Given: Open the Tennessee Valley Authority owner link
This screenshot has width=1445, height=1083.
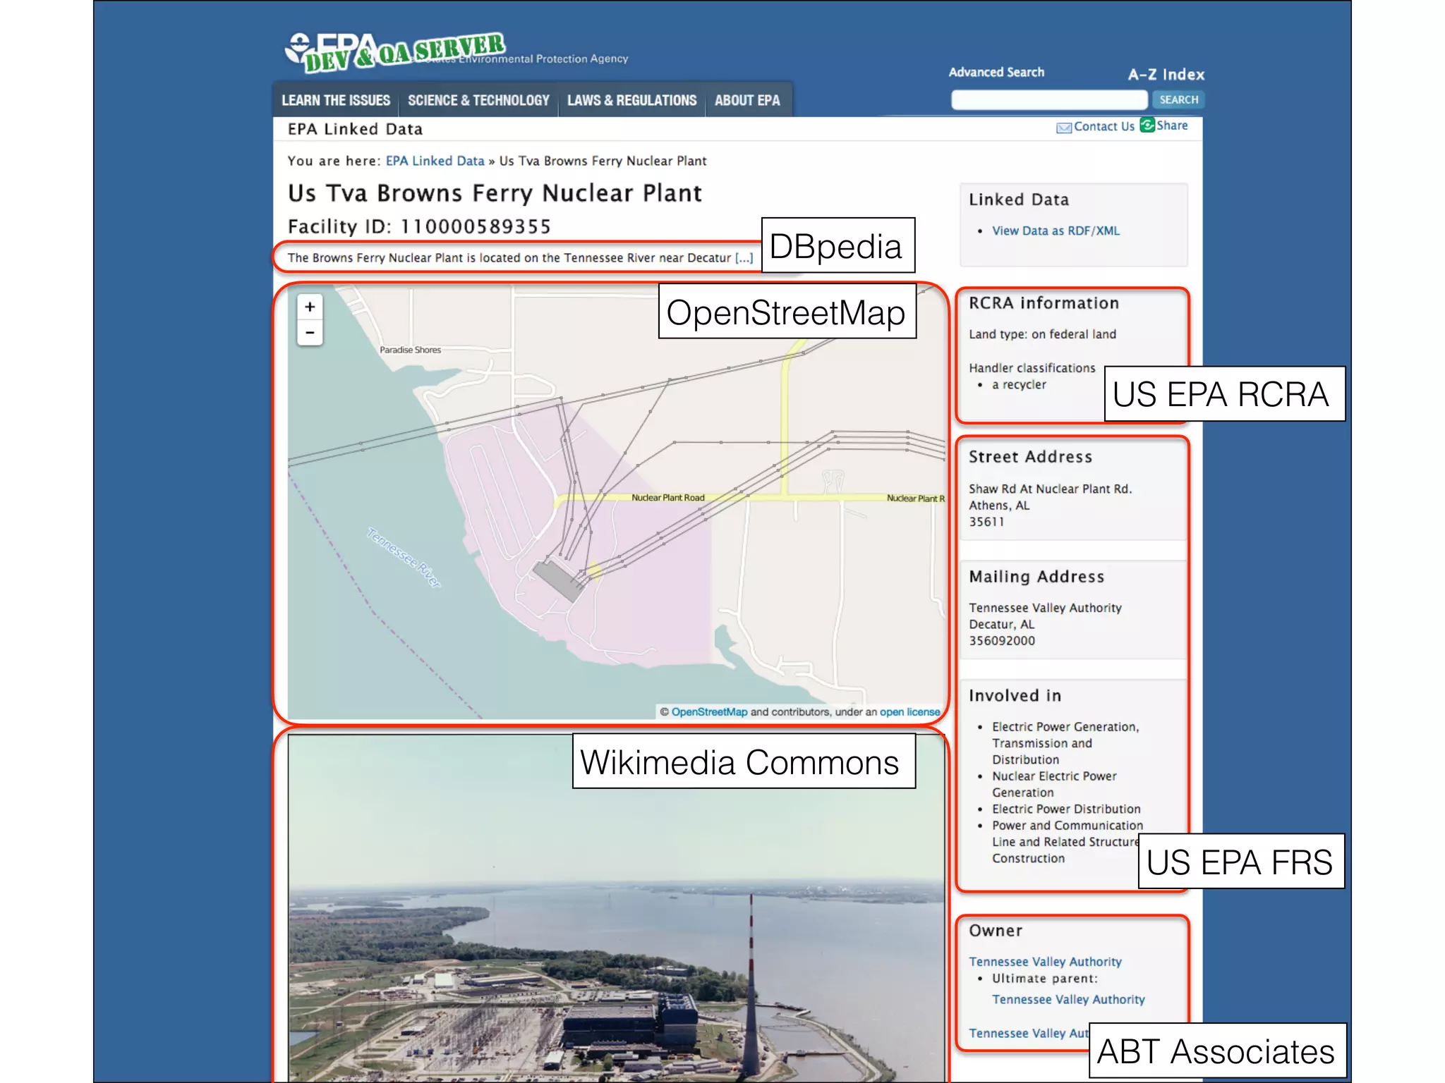Looking at the screenshot, I should click(x=1045, y=962).
